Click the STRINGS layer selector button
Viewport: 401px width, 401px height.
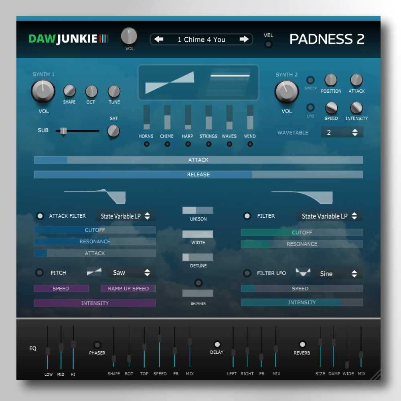pos(209,144)
